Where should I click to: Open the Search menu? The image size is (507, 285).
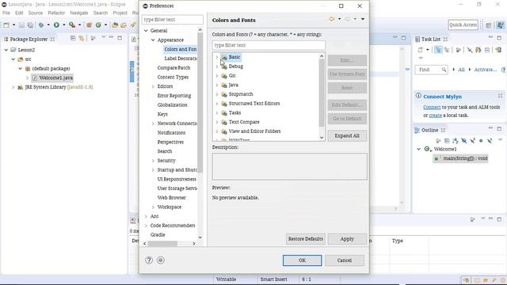point(101,13)
